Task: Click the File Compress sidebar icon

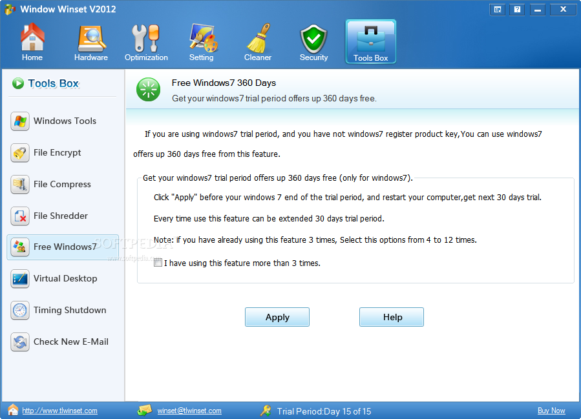Action: pos(20,185)
